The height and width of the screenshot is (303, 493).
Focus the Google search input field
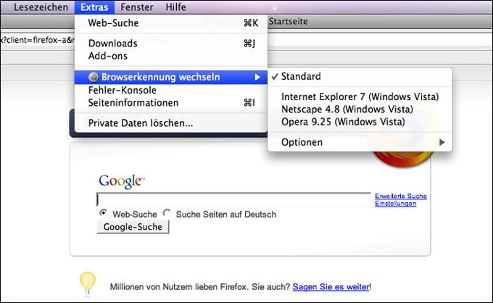[x=233, y=200]
